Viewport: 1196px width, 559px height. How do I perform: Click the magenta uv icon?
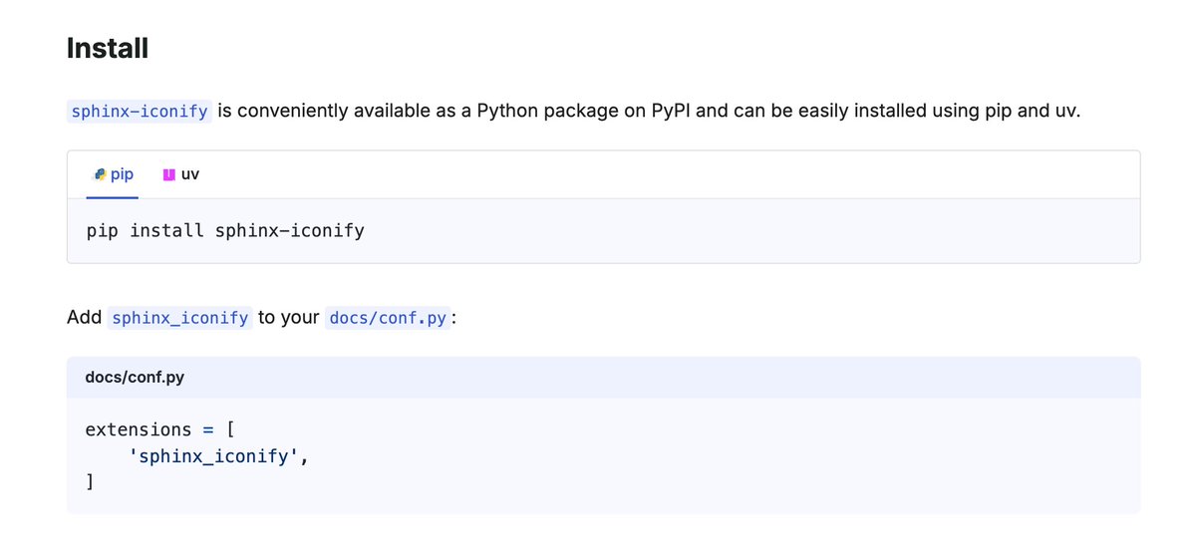coord(168,174)
